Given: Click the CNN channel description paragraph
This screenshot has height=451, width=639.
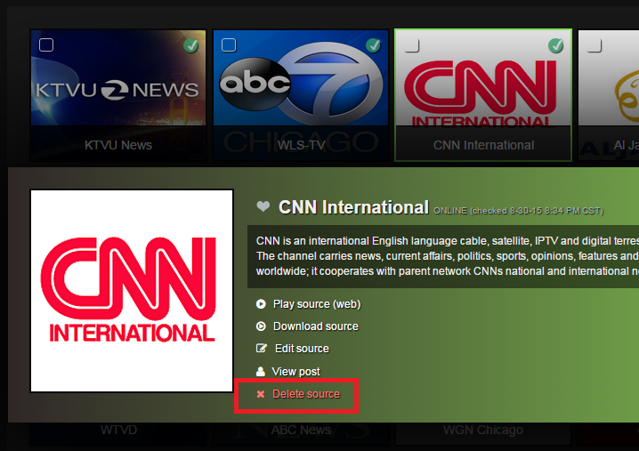Looking at the screenshot, I should 443,256.
